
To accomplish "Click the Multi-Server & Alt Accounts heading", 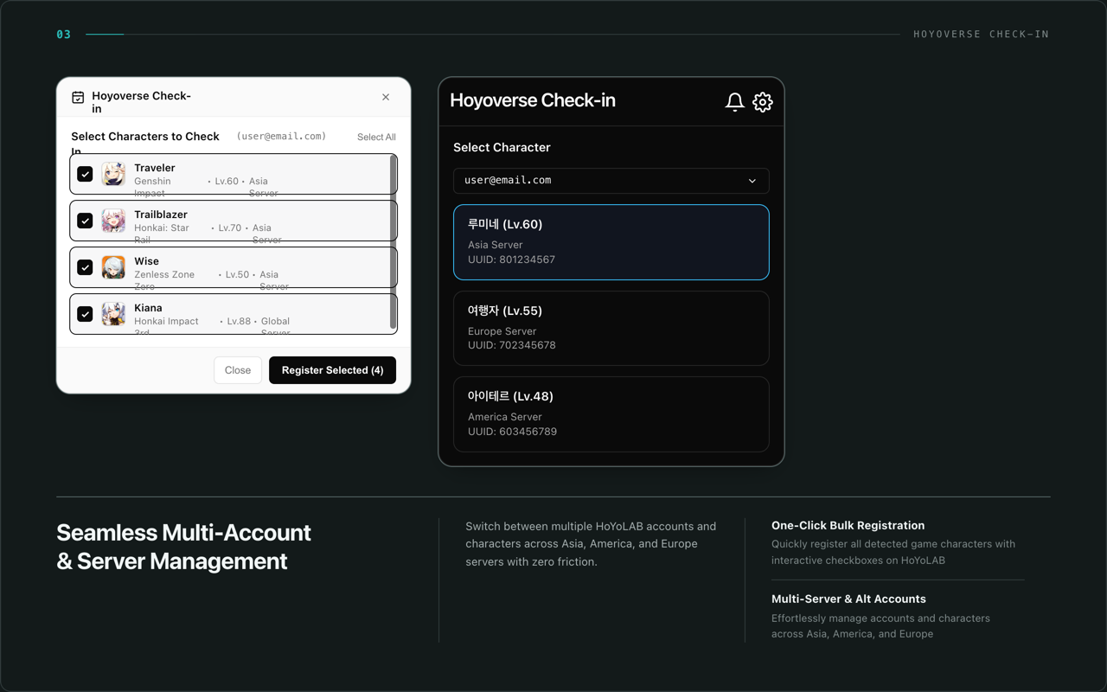I will pos(848,599).
